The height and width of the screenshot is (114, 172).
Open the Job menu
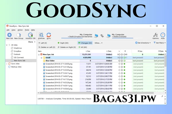[x=8, y=30]
